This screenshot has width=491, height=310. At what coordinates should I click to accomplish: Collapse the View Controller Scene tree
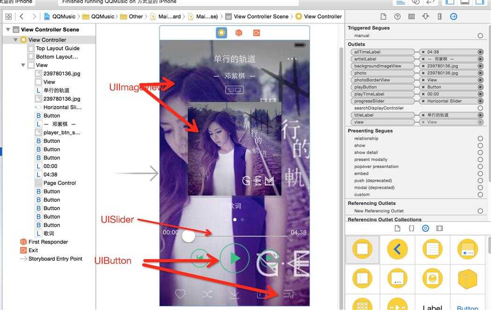[8, 29]
